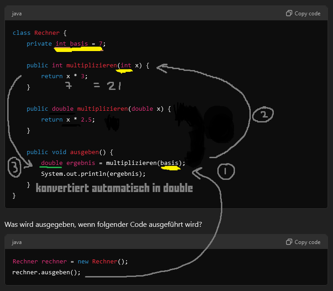
Task: Click the gray note "konvertiert automatisch in double"
Action: tap(114, 188)
